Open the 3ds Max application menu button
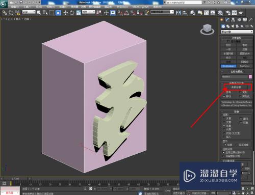This screenshot has height=195, width=255. [4, 4]
